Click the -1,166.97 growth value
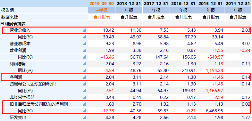The height and width of the screenshot is (121, 252). coord(214,91)
